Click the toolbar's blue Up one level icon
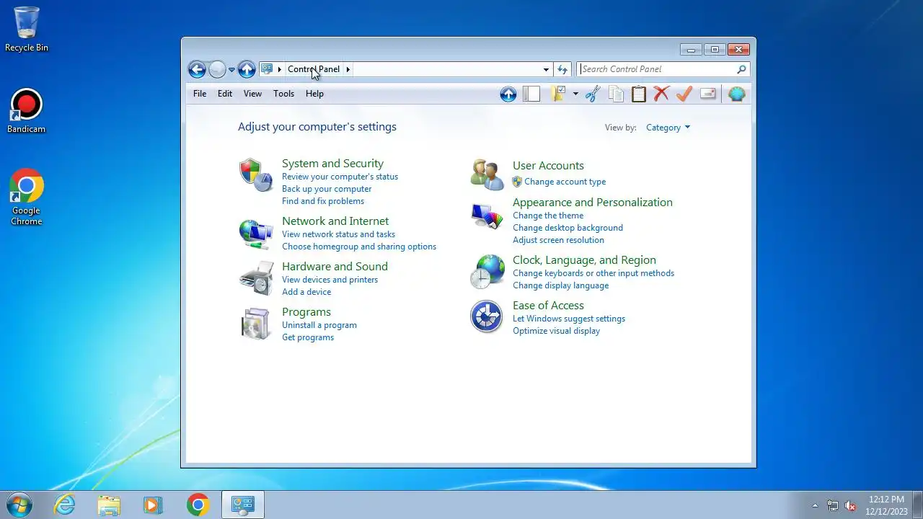The height and width of the screenshot is (519, 923). pyautogui.click(x=508, y=94)
